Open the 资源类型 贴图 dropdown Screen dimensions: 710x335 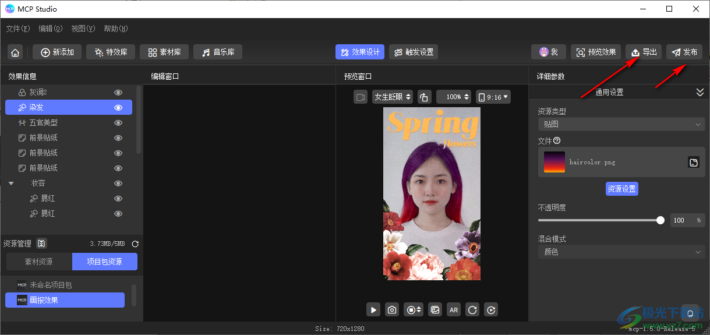click(x=621, y=124)
